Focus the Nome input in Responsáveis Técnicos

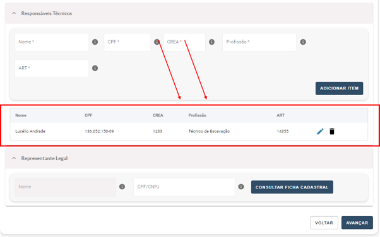coord(52,42)
